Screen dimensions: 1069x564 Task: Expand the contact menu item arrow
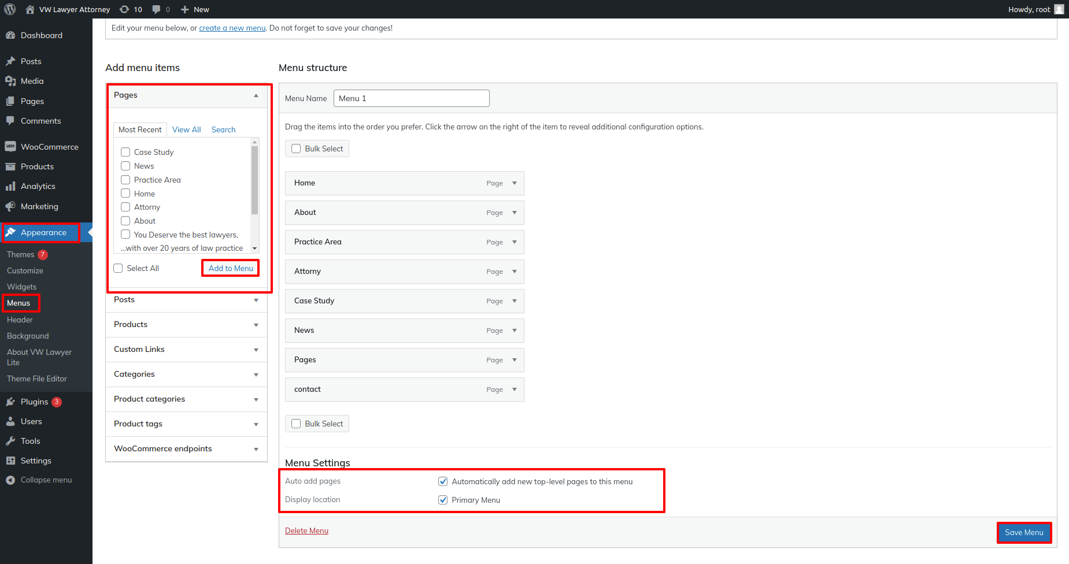tap(515, 389)
